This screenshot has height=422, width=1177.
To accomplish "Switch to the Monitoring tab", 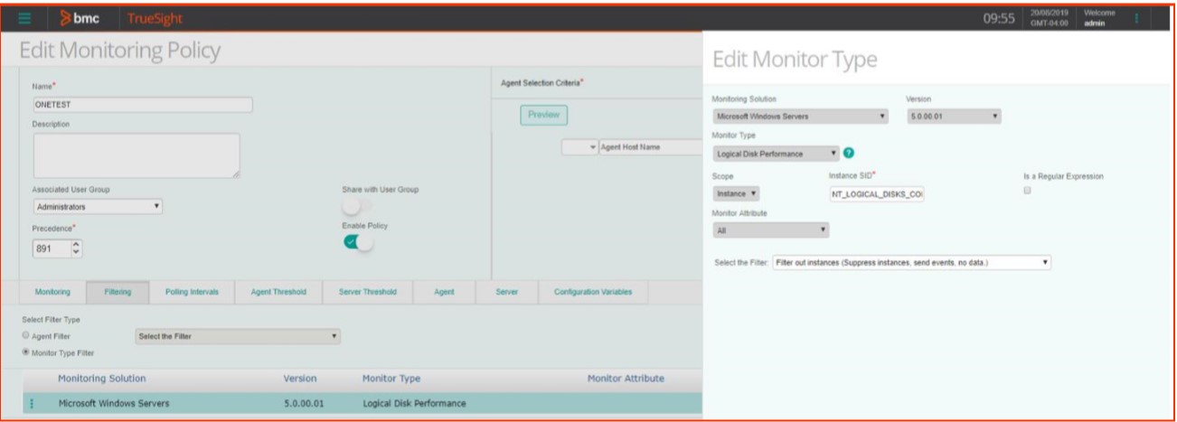I will click(52, 292).
